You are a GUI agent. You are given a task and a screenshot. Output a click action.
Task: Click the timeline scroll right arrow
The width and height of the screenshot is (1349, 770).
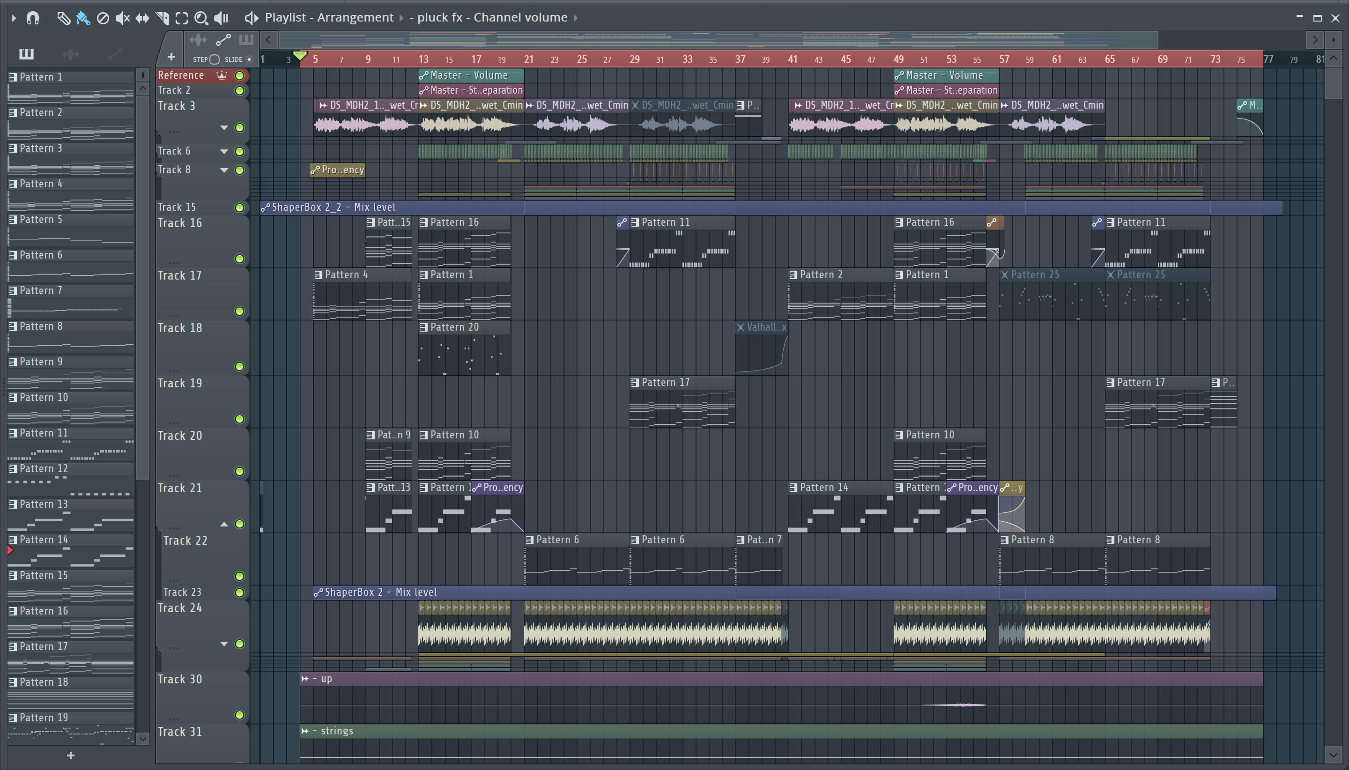click(x=1315, y=40)
